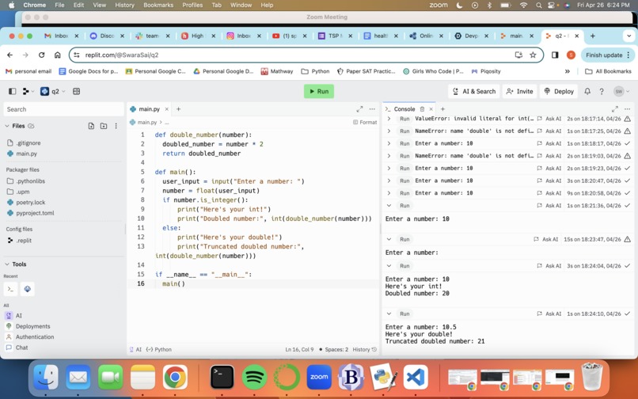638x399 pixels.
Task: Open Visual Studio Code from the Dock
Action: pyautogui.click(x=416, y=377)
